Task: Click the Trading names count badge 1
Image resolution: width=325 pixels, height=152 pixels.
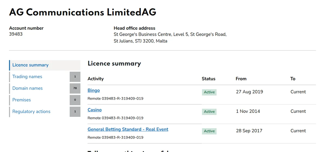Action: point(75,77)
